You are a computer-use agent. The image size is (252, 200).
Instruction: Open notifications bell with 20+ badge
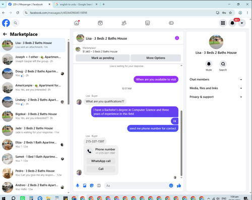tap(232, 23)
